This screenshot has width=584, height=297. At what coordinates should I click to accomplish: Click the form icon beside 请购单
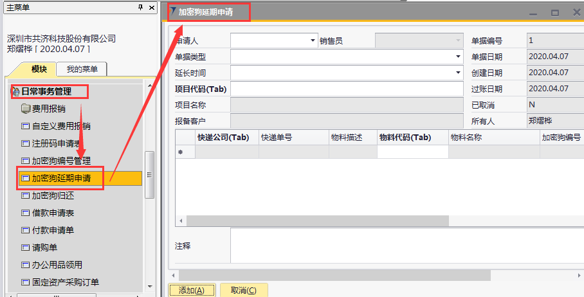pos(26,248)
